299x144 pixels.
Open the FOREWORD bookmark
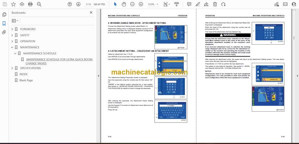click(28, 29)
